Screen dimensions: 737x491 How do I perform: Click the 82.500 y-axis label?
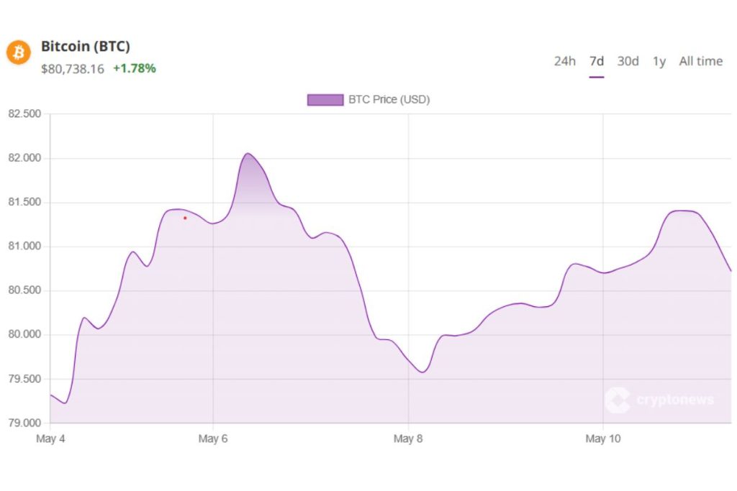(x=24, y=114)
